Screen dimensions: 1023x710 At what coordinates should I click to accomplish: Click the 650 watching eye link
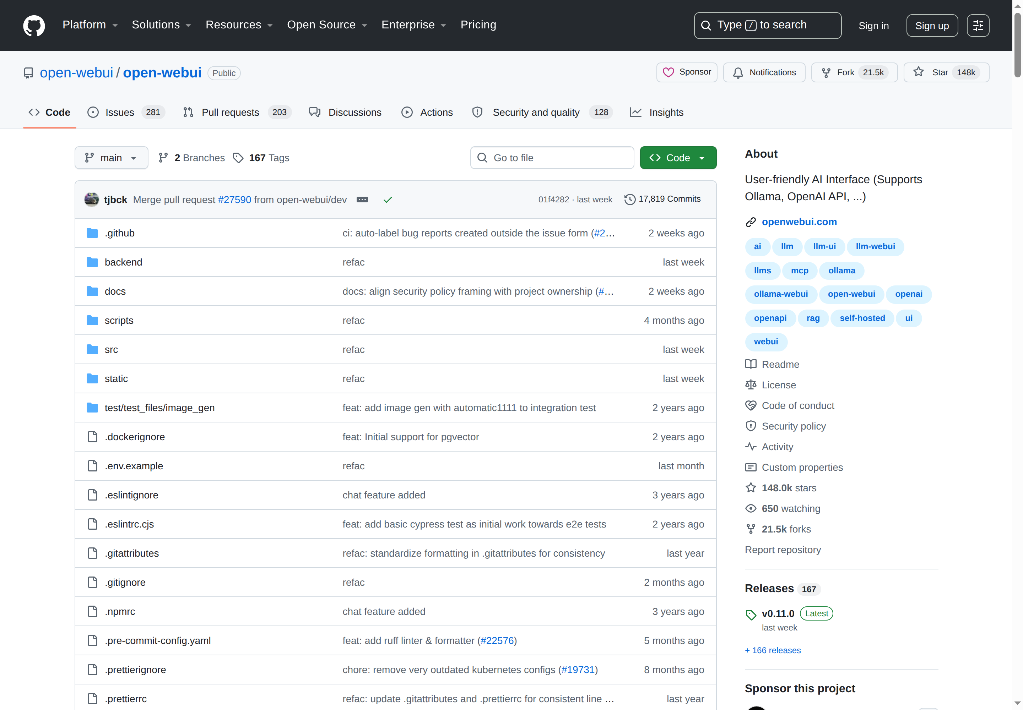[x=782, y=508]
